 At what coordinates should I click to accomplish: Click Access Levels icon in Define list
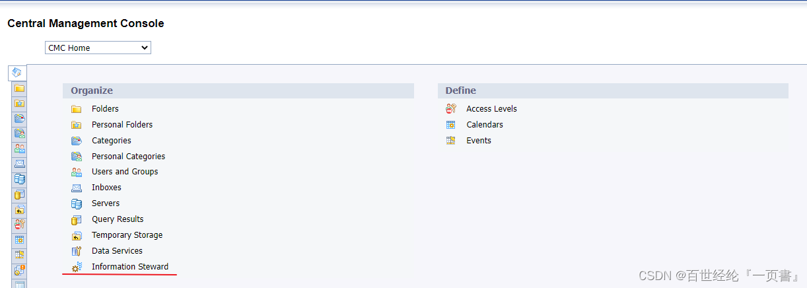coord(451,109)
